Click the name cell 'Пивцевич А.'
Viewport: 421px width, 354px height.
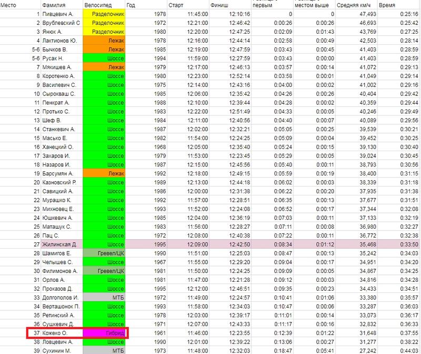[62, 14]
